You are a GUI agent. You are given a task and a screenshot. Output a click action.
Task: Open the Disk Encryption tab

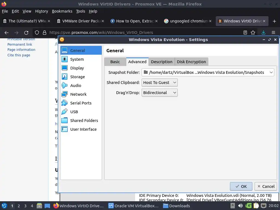point(191,62)
